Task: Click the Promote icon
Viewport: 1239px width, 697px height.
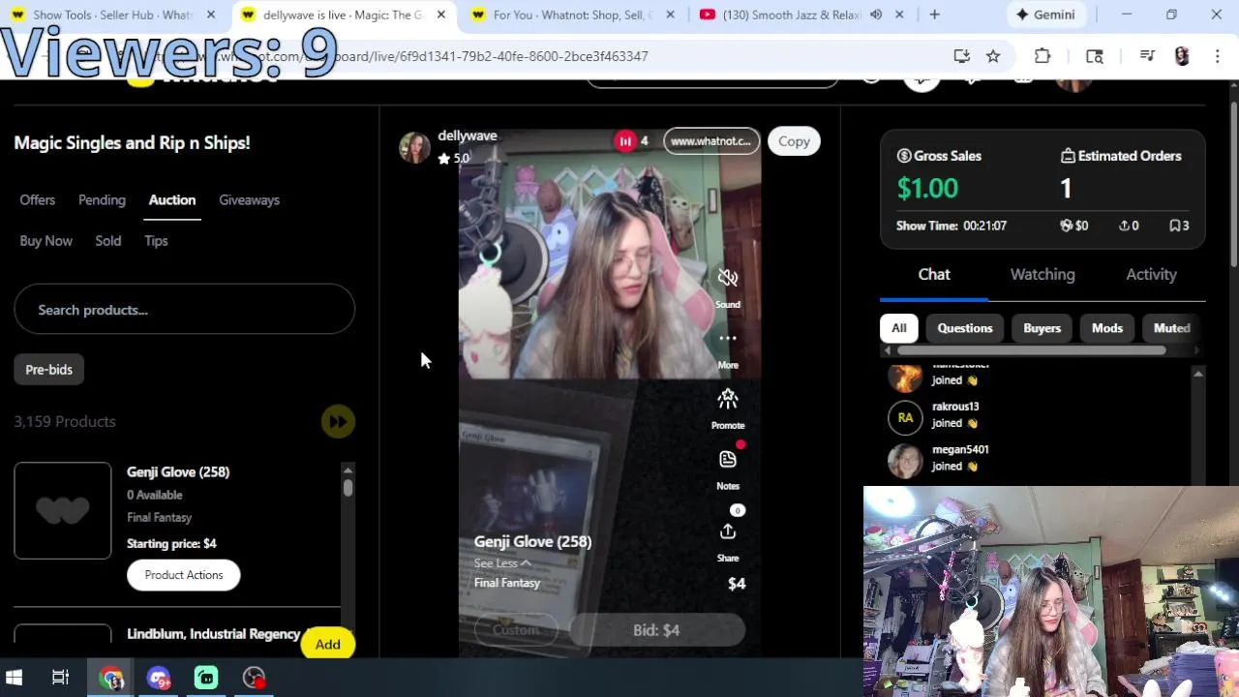Action: click(x=728, y=398)
